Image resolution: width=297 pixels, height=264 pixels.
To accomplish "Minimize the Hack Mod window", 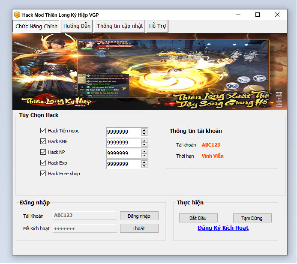I will coord(238,15).
